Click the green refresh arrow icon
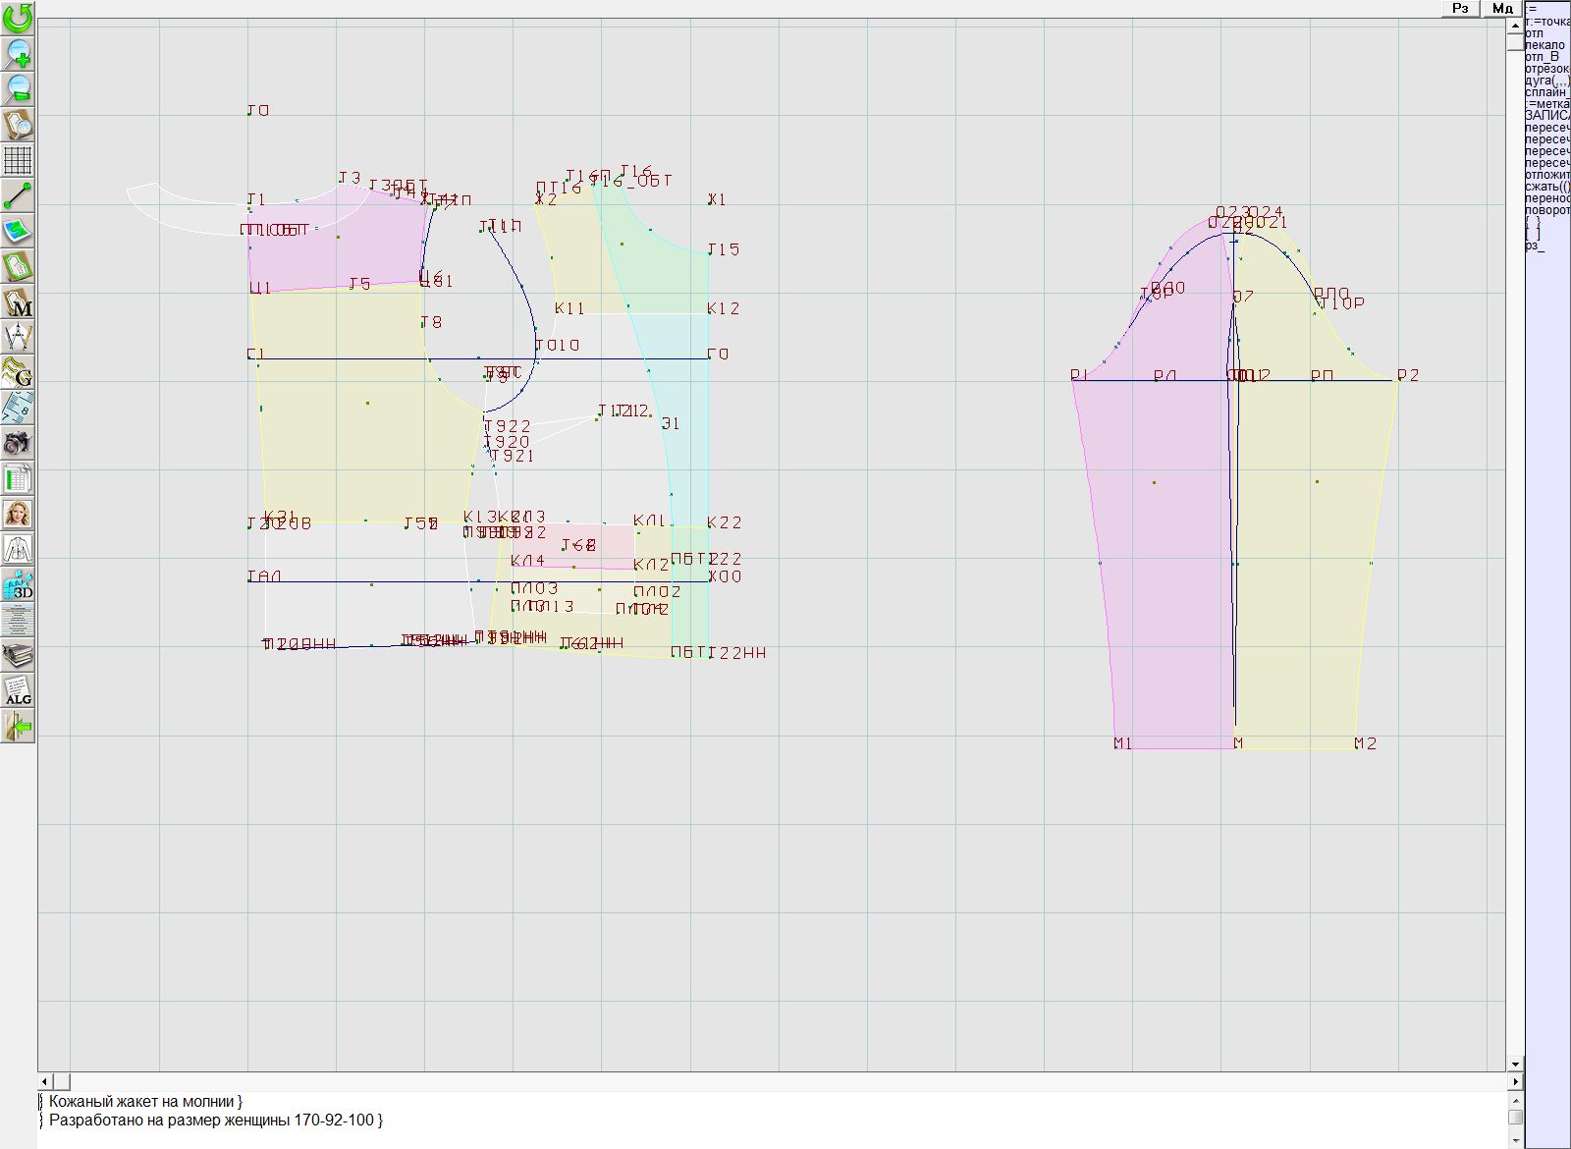 click(x=18, y=18)
